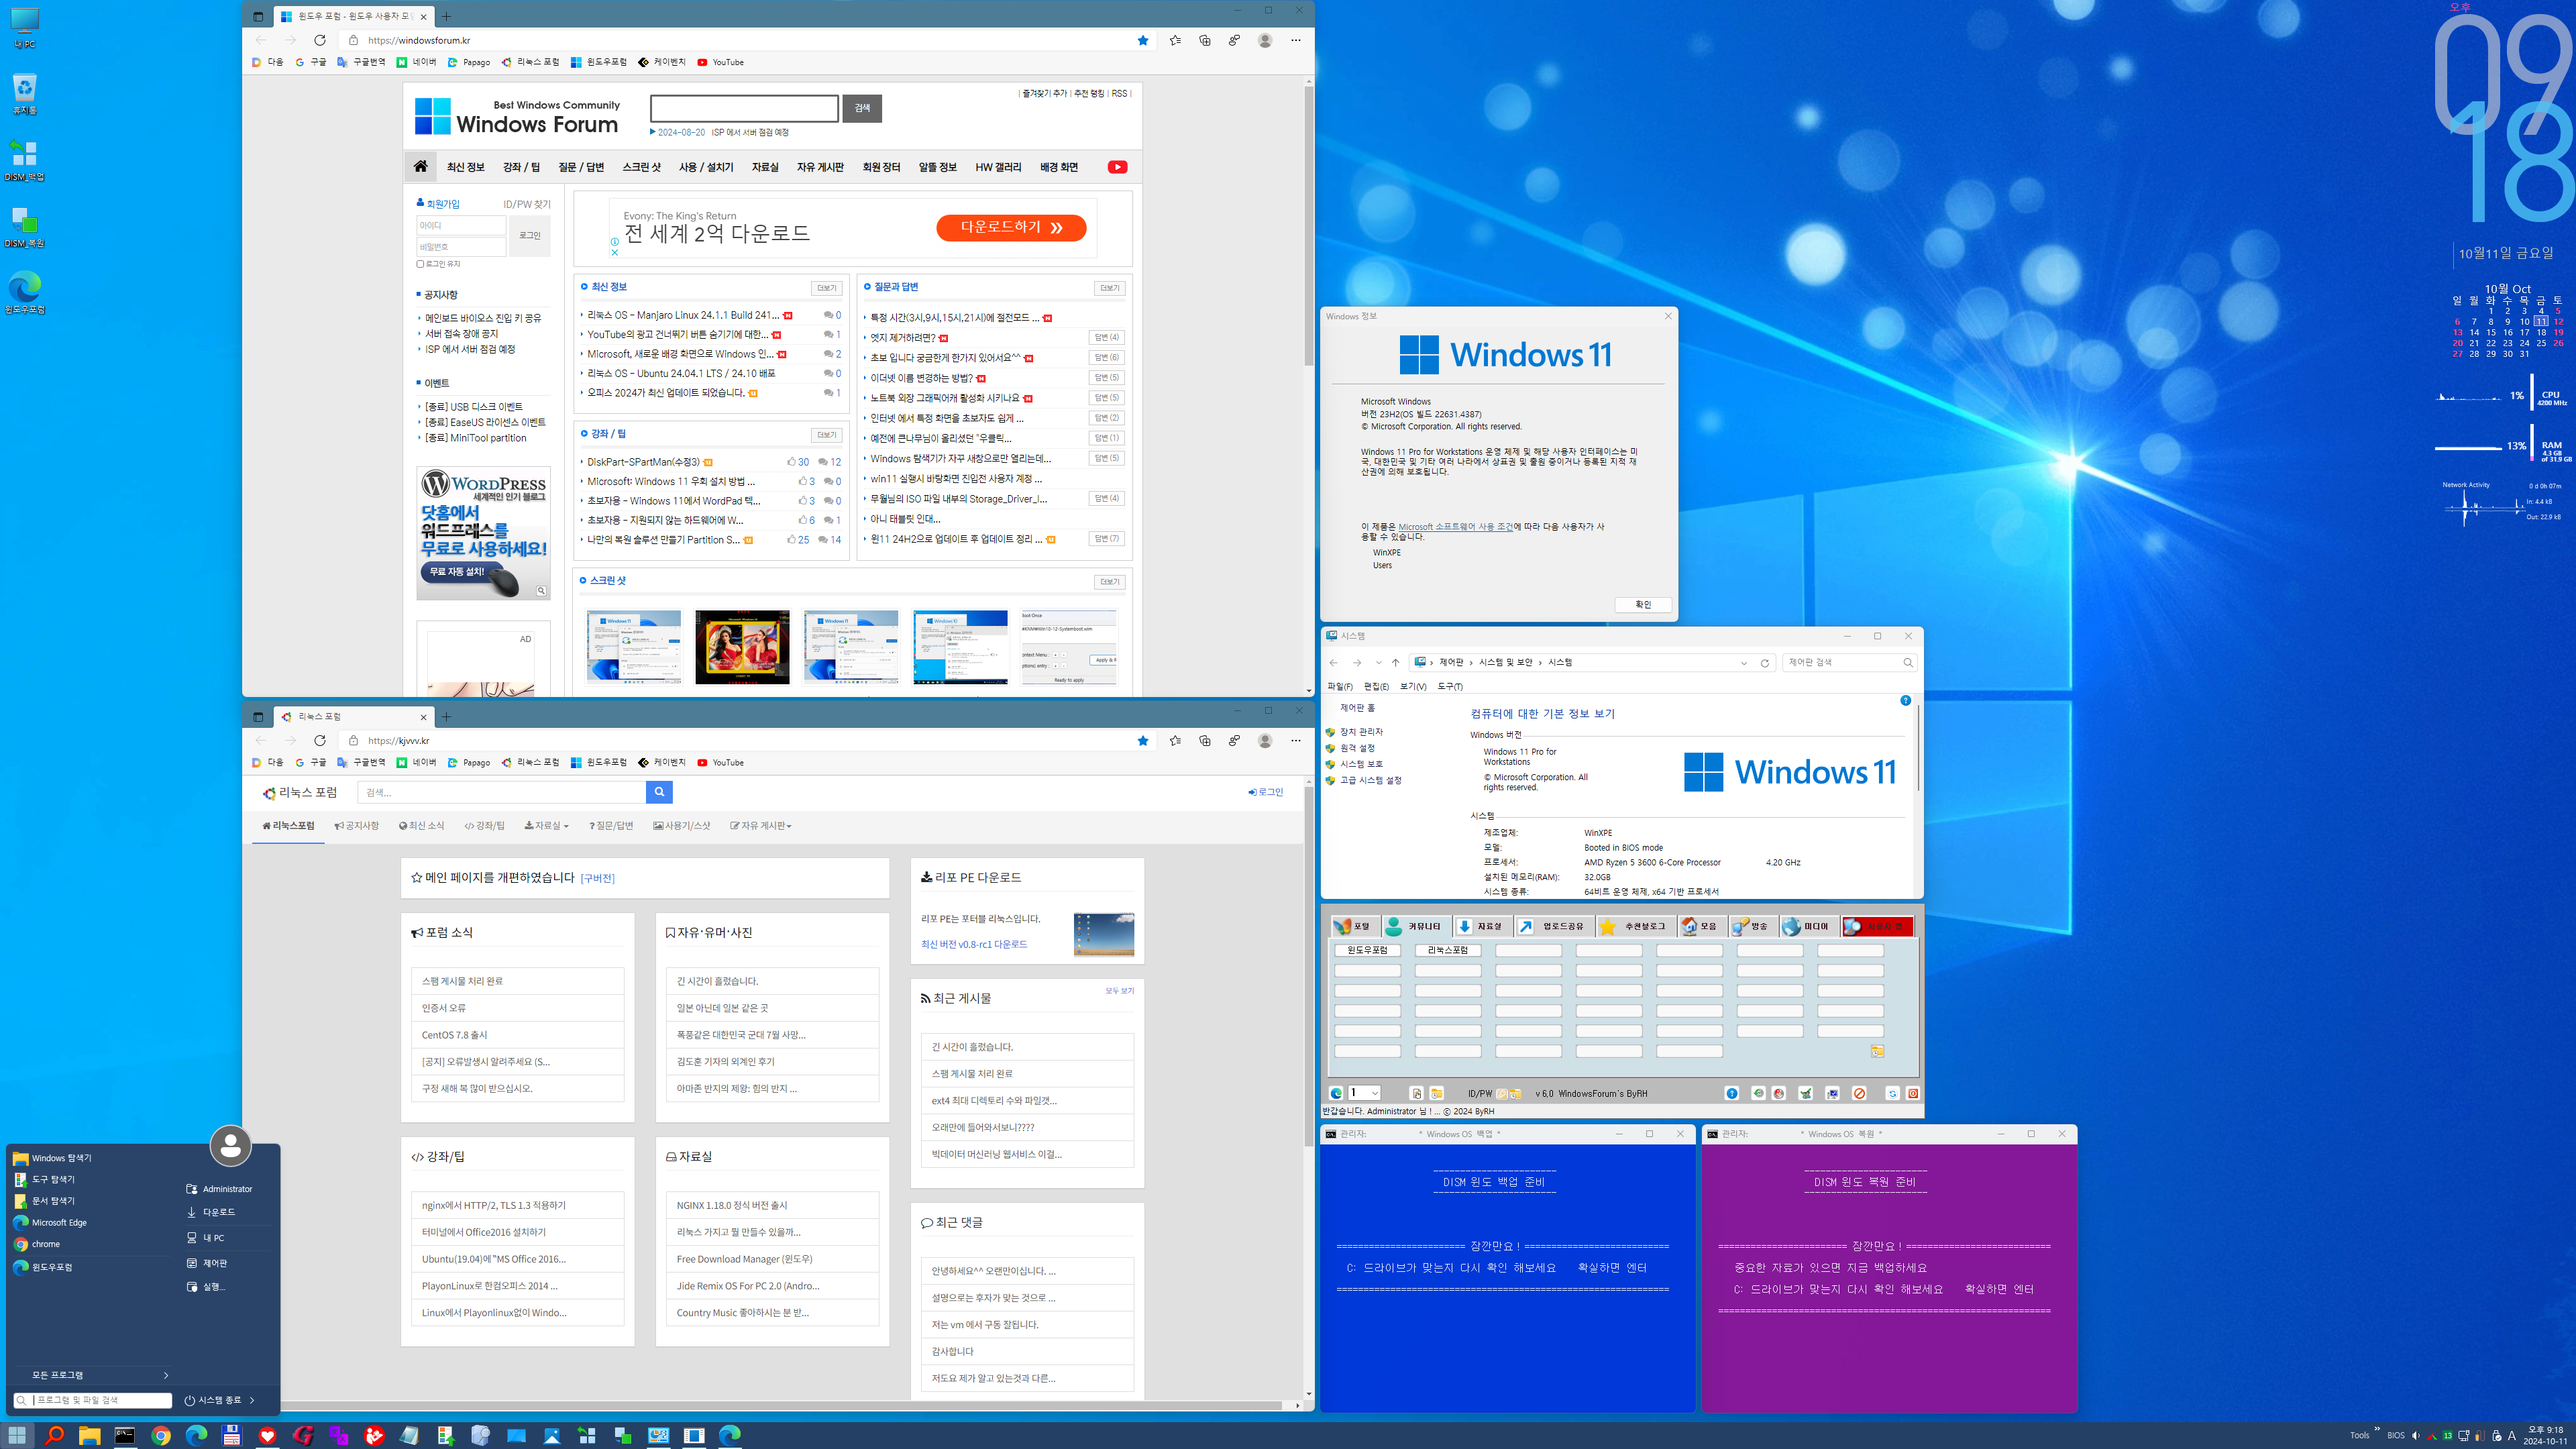Open the collections icon in the windowsforum.kr browser toolbar
This screenshot has width=2576, height=1449.
coord(1204,40)
